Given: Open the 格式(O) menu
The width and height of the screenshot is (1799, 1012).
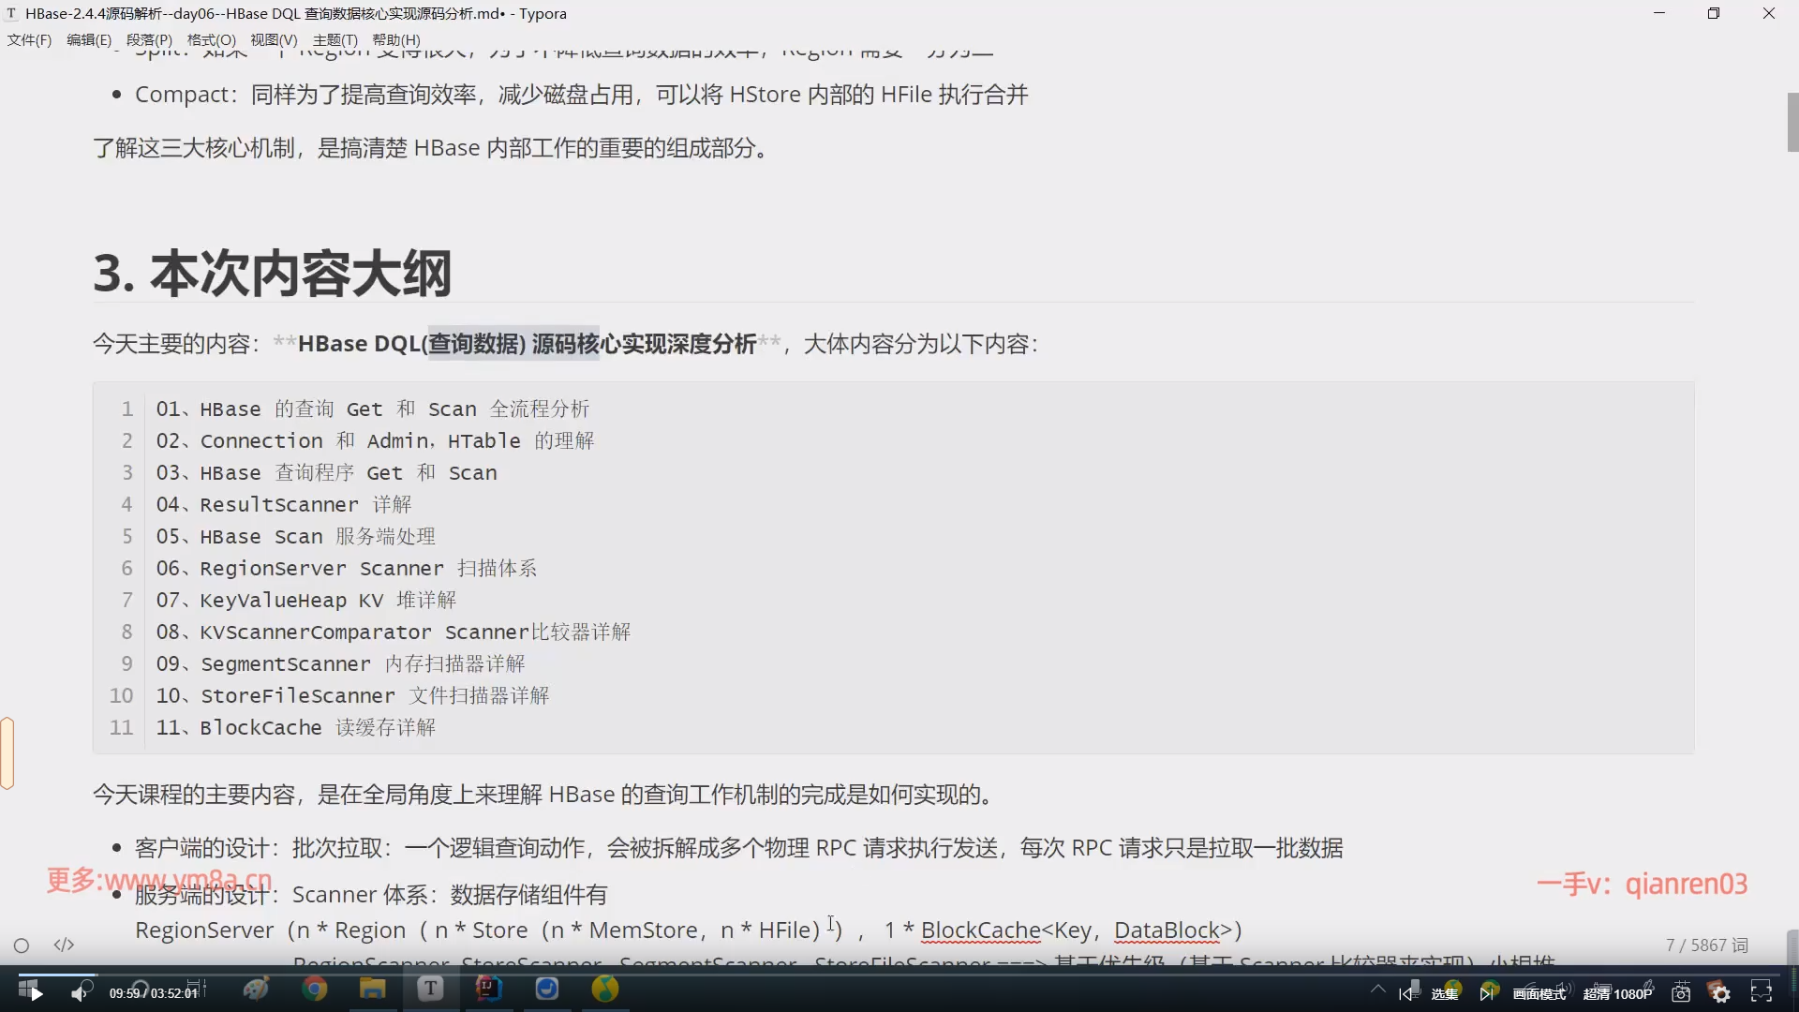Looking at the screenshot, I should (x=211, y=39).
